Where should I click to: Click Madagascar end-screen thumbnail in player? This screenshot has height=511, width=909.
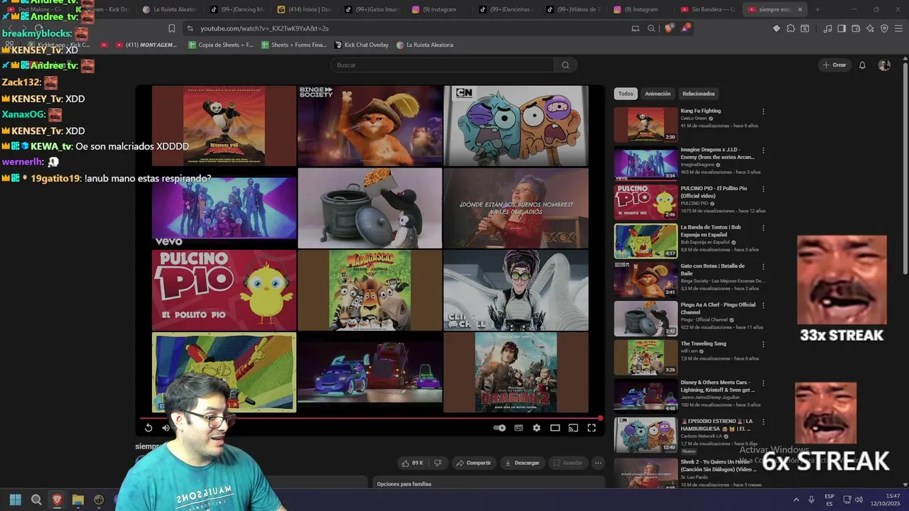(370, 290)
